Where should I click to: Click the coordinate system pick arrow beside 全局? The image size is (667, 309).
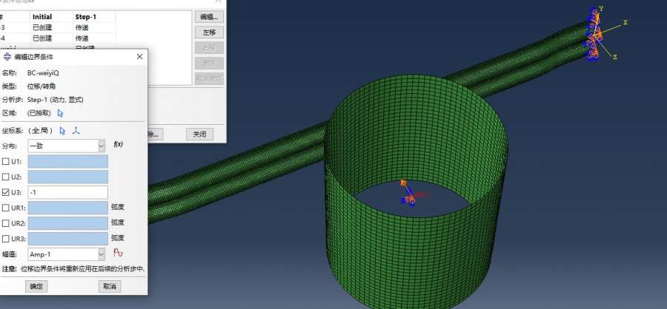click(62, 131)
